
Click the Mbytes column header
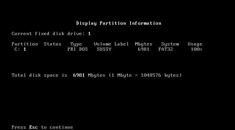(144, 44)
